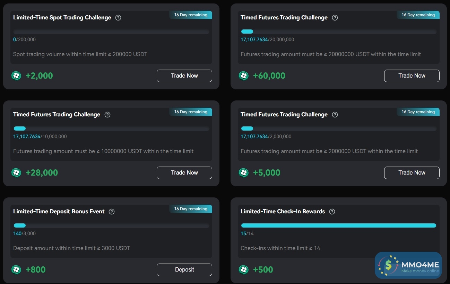Click the full Check-In Rewards progress bar
This screenshot has height=284, width=450.
(338, 225)
